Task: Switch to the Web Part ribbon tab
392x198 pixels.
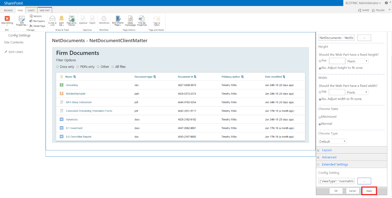Action: click(x=45, y=10)
